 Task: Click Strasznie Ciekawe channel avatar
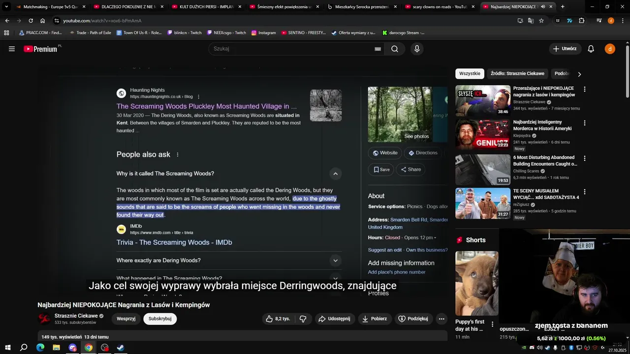coord(44,319)
